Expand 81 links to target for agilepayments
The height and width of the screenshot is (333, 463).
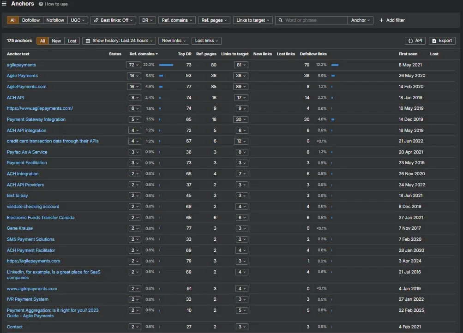point(241,65)
